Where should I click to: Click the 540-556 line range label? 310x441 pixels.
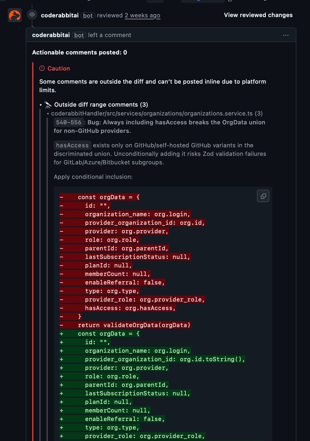click(68, 122)
